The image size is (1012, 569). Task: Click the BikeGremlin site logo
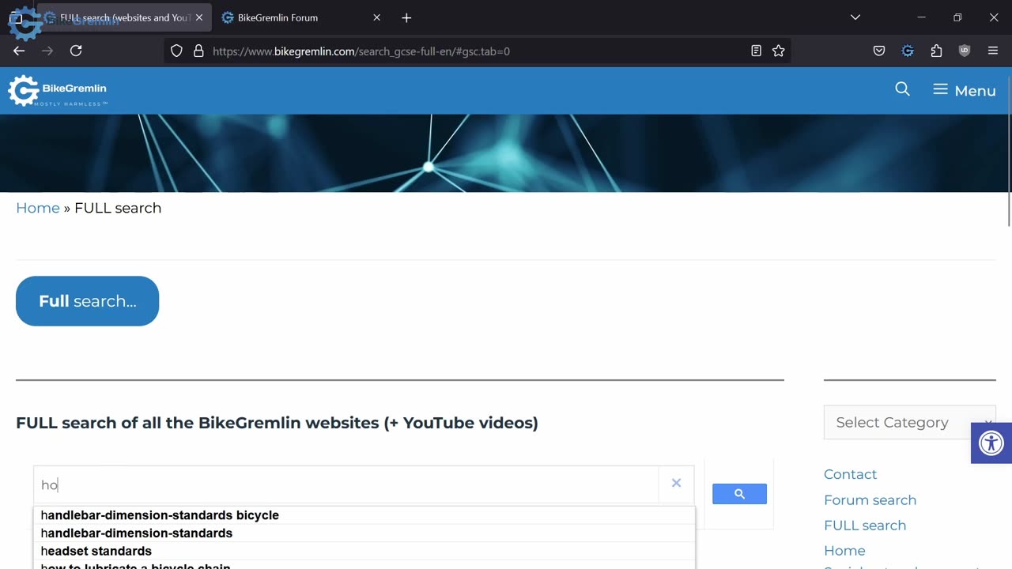click(x=58, y=91)
